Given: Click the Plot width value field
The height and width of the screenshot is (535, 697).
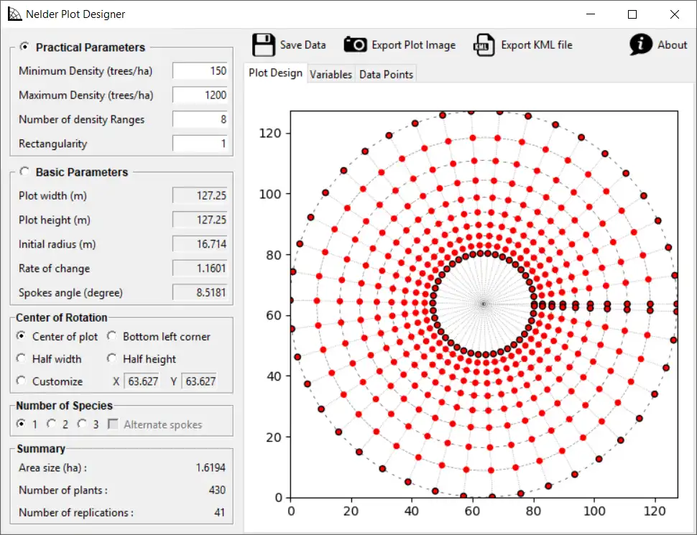Looking at the screenshot, I should click(x=200, y=195).
